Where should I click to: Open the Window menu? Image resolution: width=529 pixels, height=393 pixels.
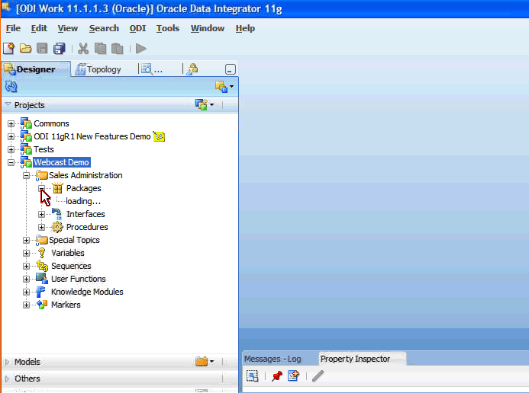tap(208, 28)
